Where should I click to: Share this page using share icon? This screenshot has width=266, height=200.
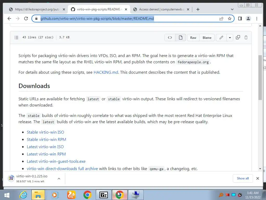click(221, 18)
